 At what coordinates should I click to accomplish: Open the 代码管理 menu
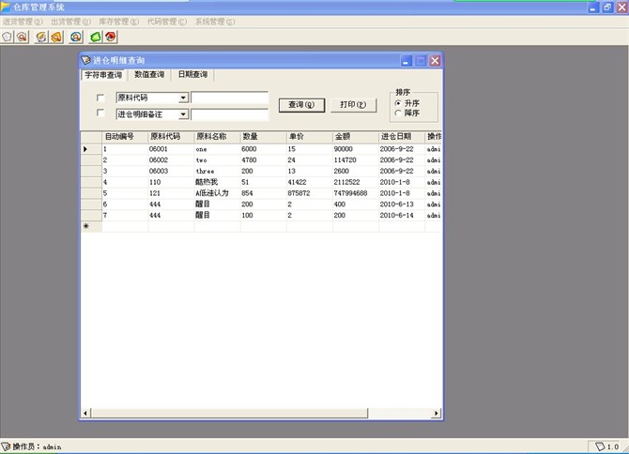pos(167,22)
